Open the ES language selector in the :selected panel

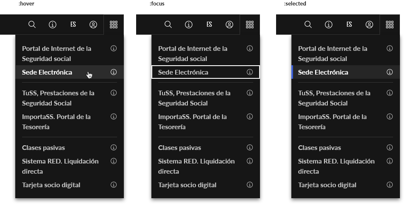(x=349, y=25)
